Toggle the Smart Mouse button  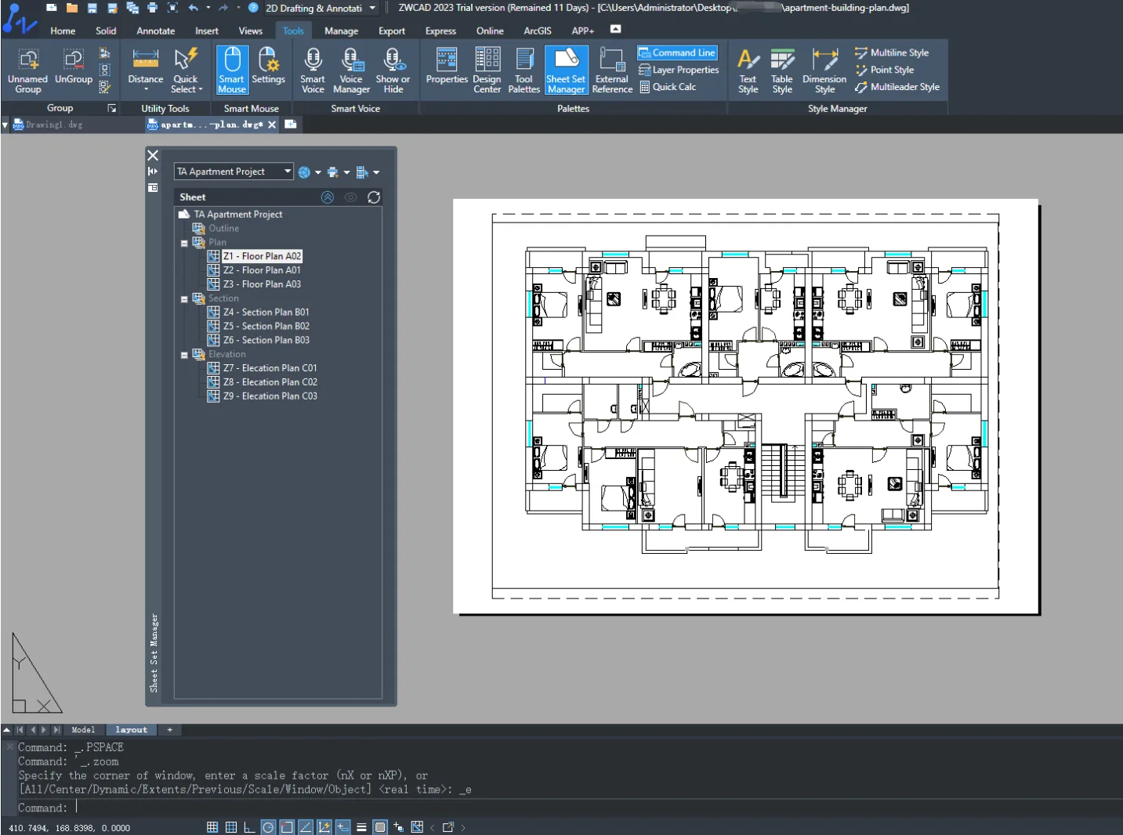pos(232,69)
